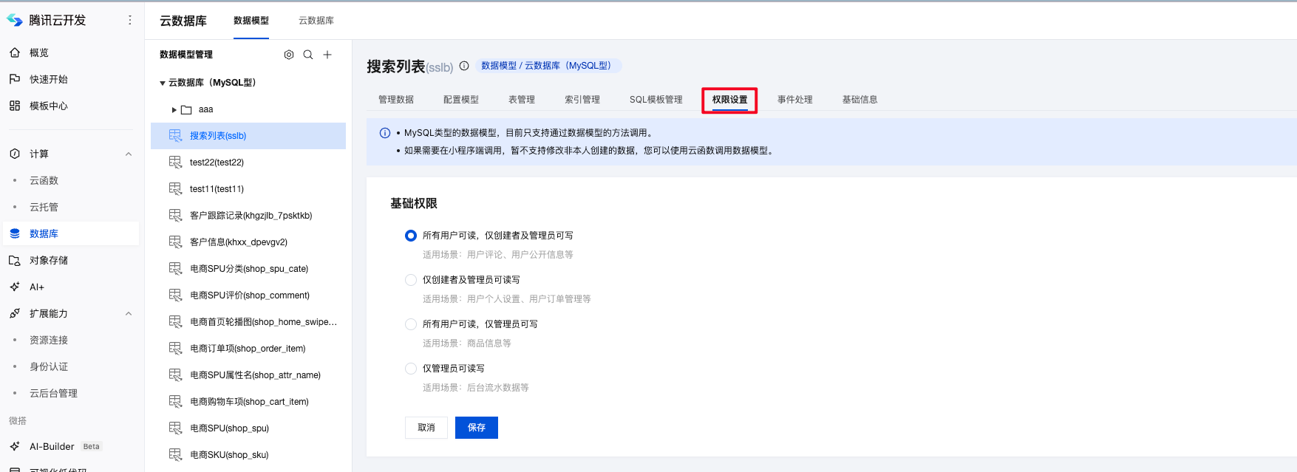Click the settings icon in 数据模型管理 header

(x=289, y=55)
